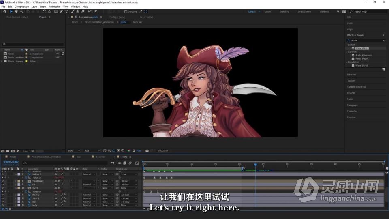
Task: Collapse the Distort effects category
Action: coord(347,45)
